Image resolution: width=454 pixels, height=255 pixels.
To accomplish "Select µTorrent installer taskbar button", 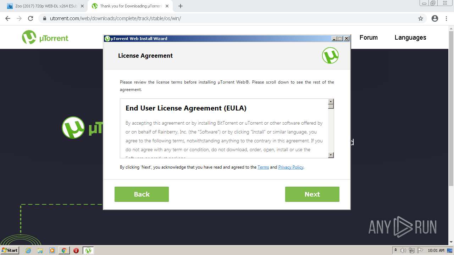I will pos(88,250).
